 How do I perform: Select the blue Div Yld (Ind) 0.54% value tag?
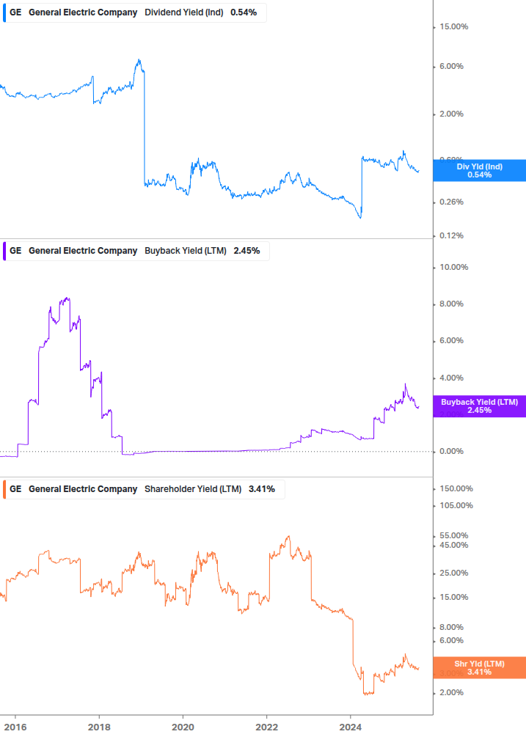[480, 171]
